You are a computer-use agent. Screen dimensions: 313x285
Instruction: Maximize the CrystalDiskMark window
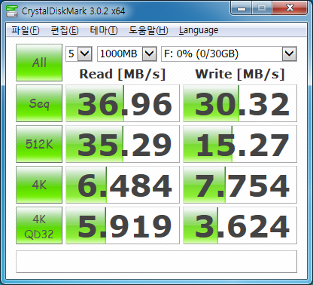262,8
